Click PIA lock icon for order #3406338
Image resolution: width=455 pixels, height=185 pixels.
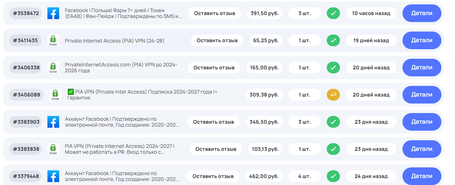coord(53,68)
